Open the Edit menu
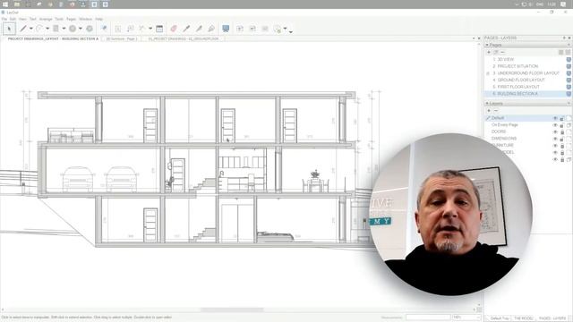 (x=13, y=19)
